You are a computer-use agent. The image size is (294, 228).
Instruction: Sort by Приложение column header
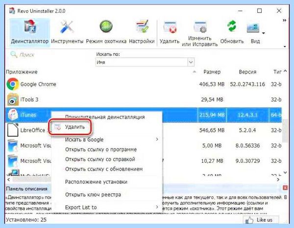(x=22, y=72)
